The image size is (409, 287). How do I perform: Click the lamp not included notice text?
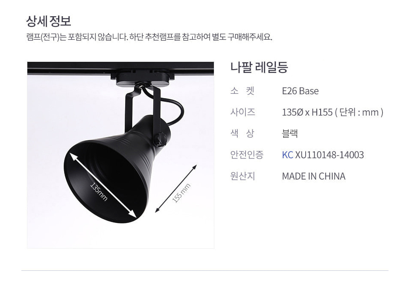(x=149, y=37)
